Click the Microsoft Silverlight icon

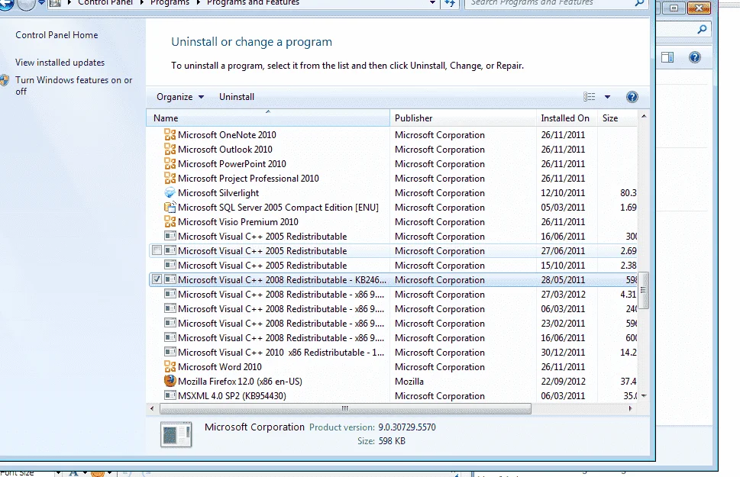170,192
